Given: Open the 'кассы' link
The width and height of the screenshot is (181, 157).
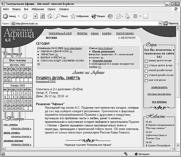Looking at the screenshot, I should [95, 33].
